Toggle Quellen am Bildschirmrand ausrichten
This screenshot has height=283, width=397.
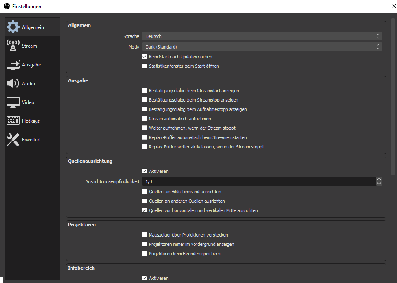(x=144, y=192)
